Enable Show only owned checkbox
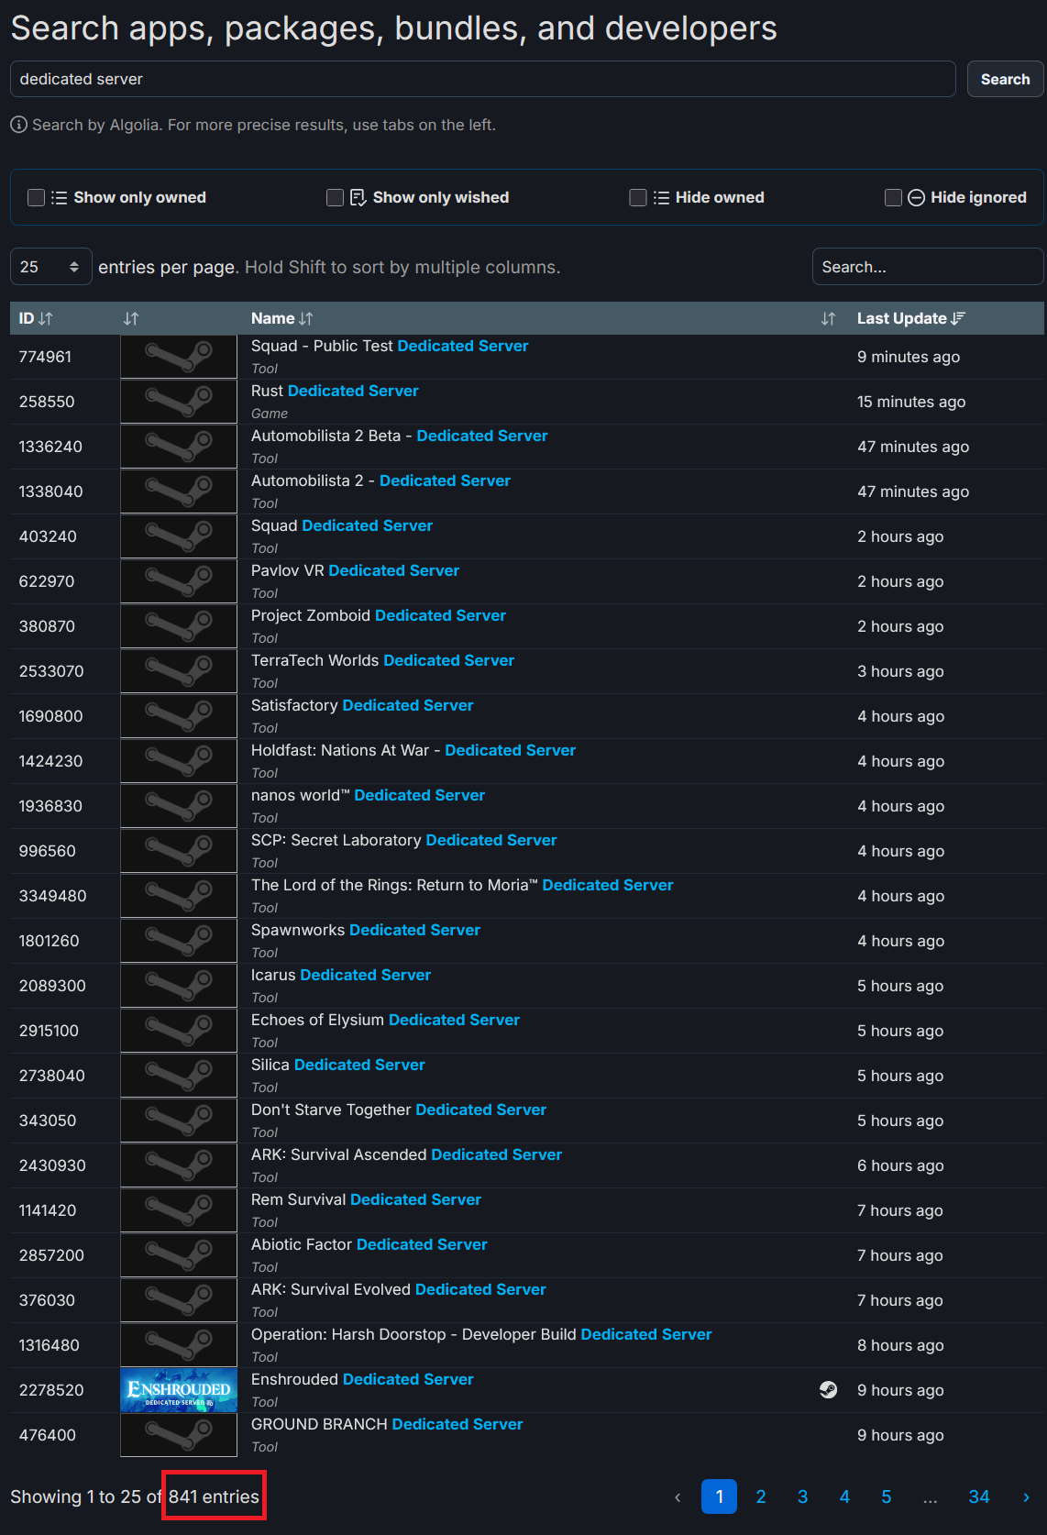Image resolution: width=1047 pixels, height=1535 pixels. point(37,197)
